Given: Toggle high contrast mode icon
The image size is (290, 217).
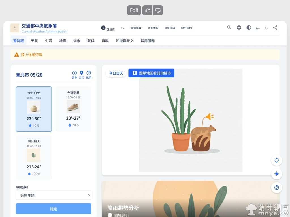Looking at the screenshot, I should 249,28.
